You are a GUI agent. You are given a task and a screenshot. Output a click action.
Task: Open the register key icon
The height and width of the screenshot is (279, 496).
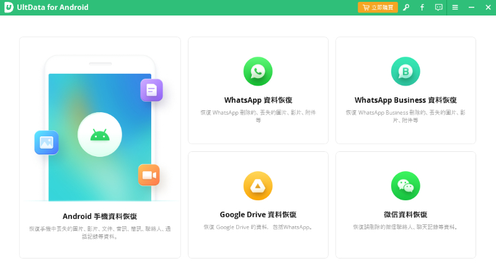point(406,7)
